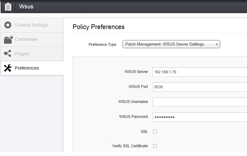Click the Plugins share-node icon
The image size is (247, 156).
pos(8,54)
